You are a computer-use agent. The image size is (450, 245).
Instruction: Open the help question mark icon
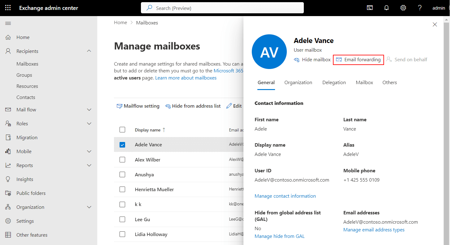420,8
